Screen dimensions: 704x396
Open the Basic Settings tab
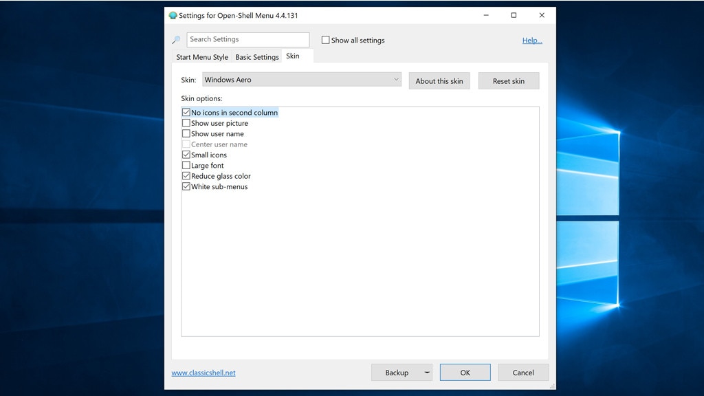pyautogui.click(x=256, y=57)
